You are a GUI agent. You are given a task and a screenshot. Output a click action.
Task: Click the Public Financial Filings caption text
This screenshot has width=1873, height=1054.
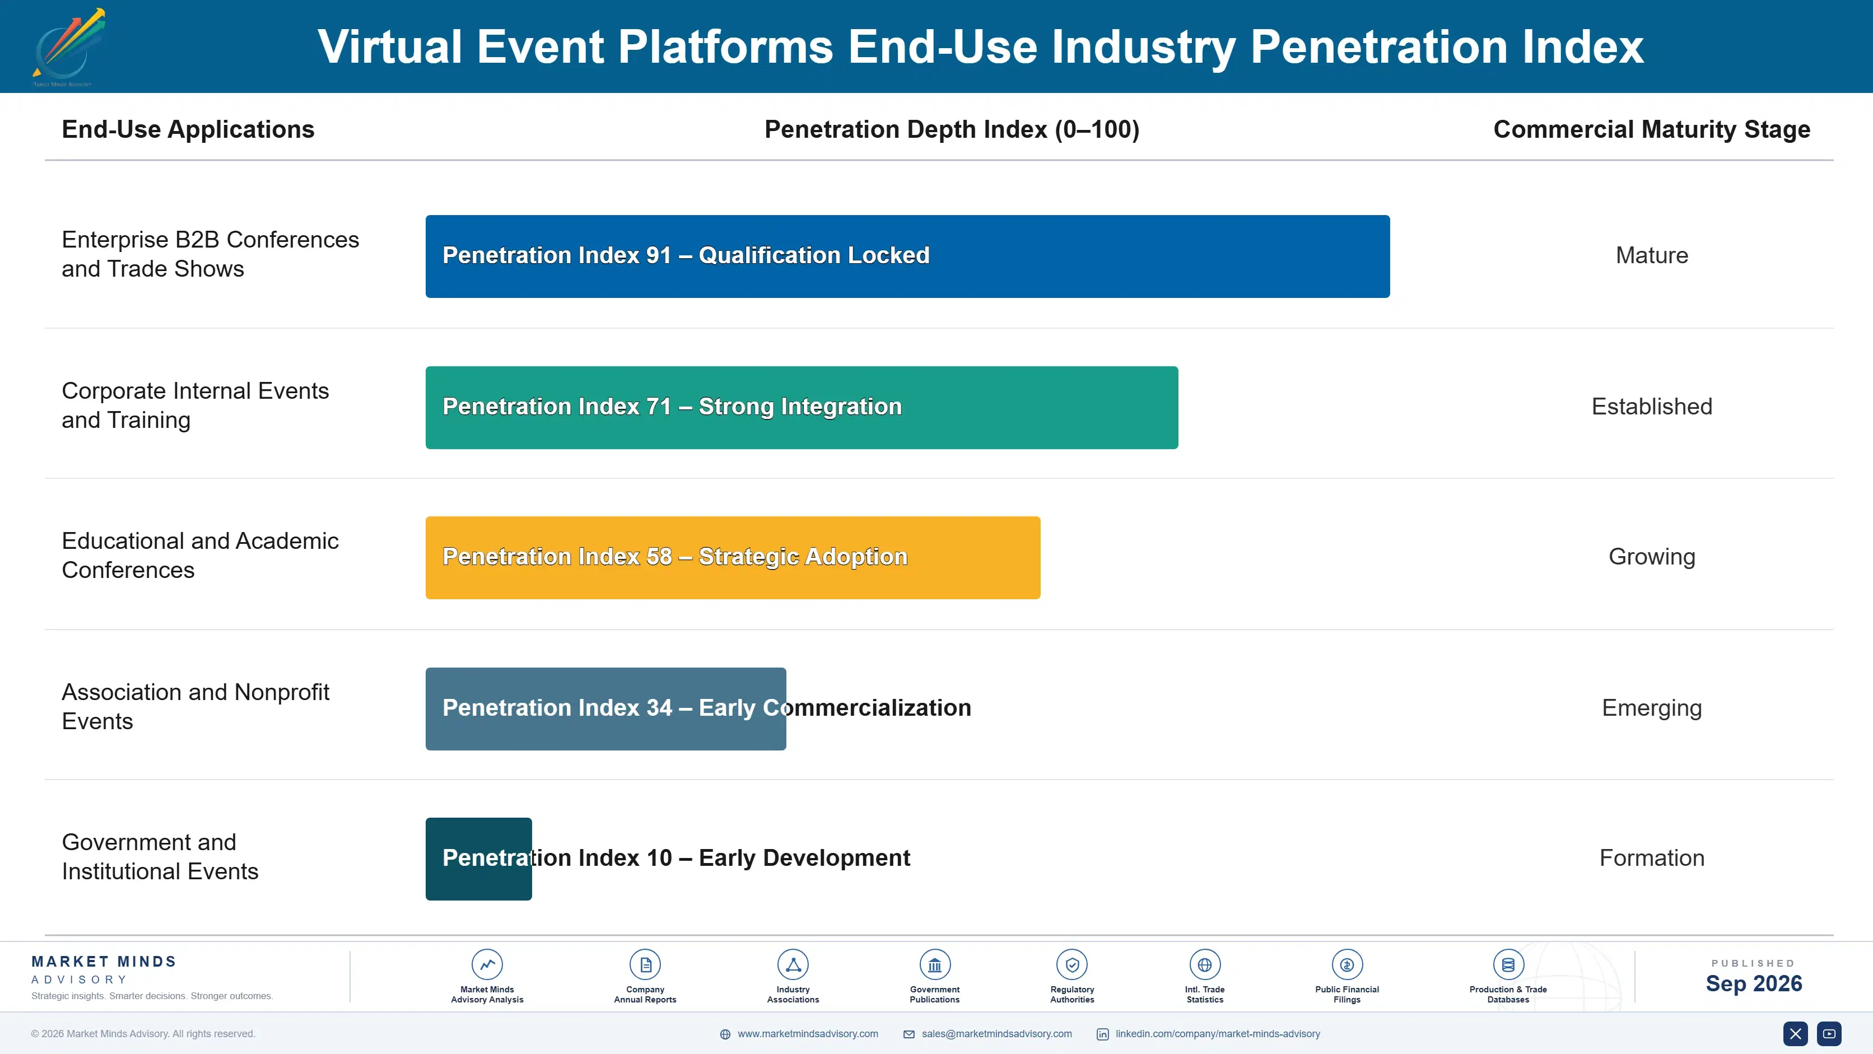tap(1346, 995)
